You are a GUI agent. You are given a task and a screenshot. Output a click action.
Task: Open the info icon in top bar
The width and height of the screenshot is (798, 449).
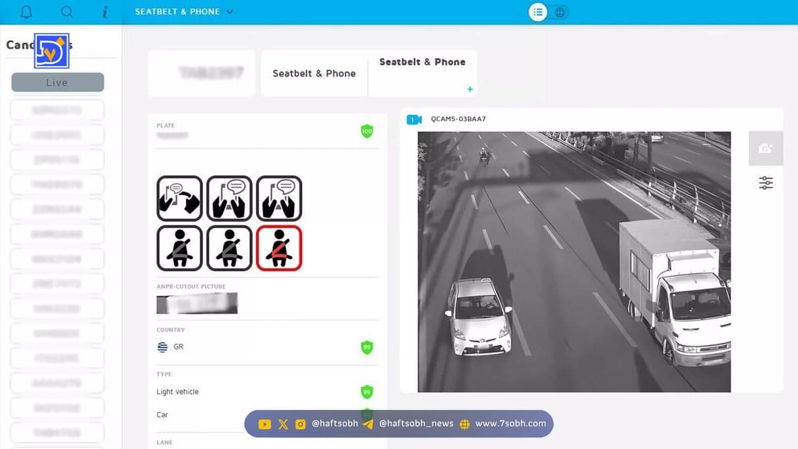tap(105, 12)
